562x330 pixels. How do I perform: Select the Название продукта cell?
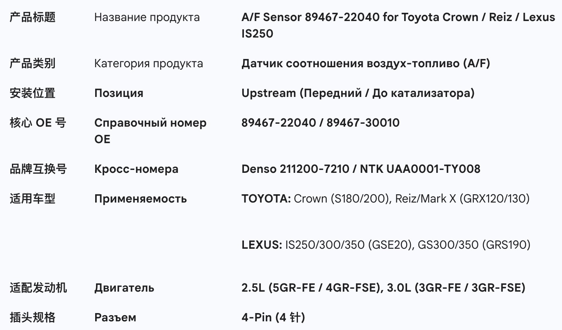(147, 17)
